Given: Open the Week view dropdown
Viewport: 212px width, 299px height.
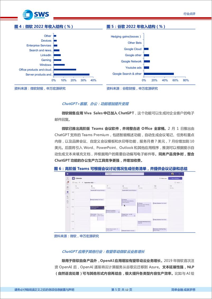Looking at the screenshot, I should point(178,183).
